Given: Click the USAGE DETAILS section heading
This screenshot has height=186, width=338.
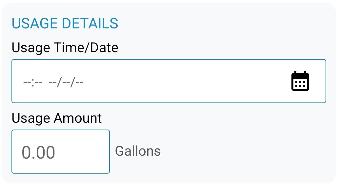Looking at the screenshot, I should click(x=65, y=23).
